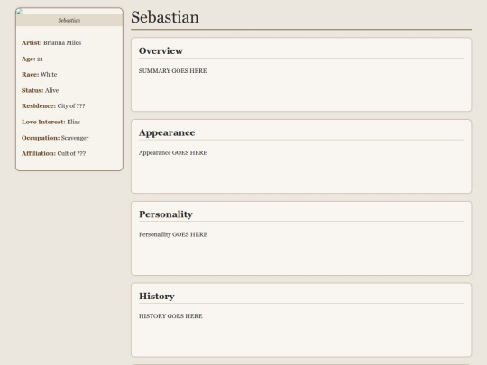Click the Sebastian page title
This screenshot has width=487, height=365.
click(x=165, y=17)
